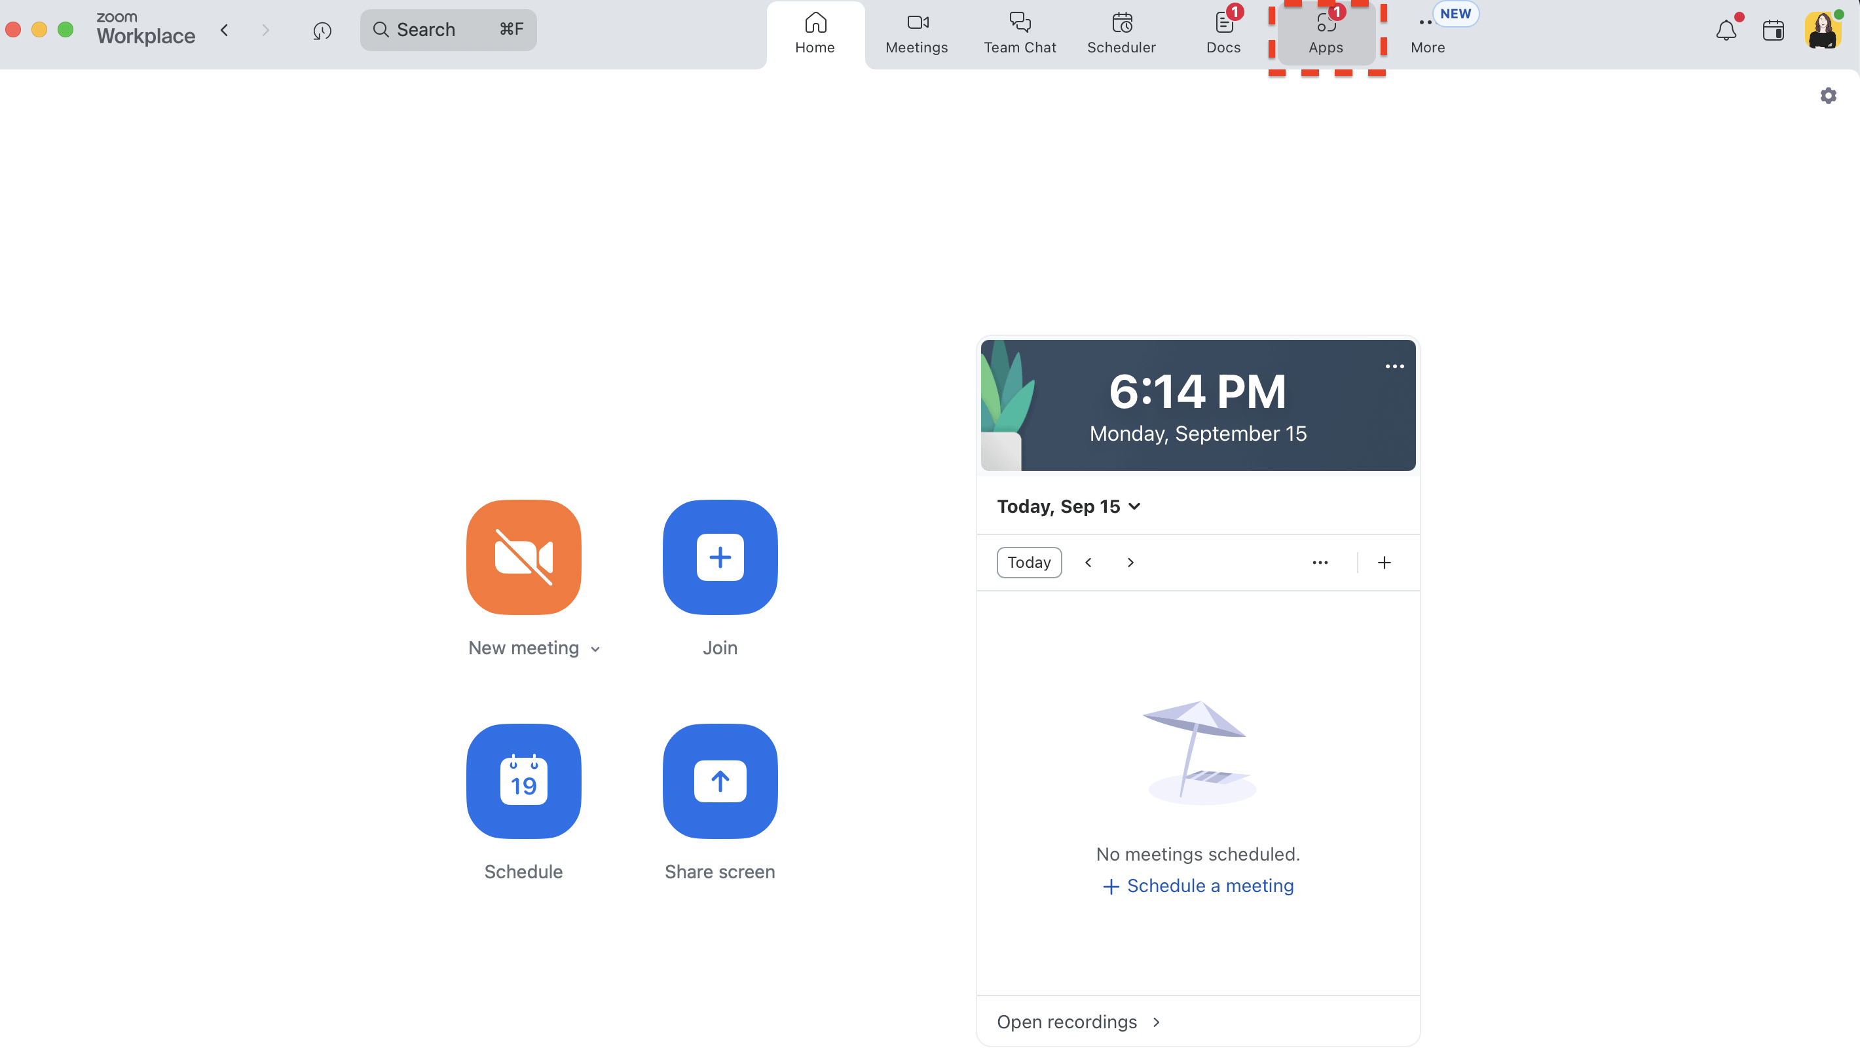Screen dimensions: 1860x1061
Task: Click the blue Join meeting icon
Action: (719, 557)
